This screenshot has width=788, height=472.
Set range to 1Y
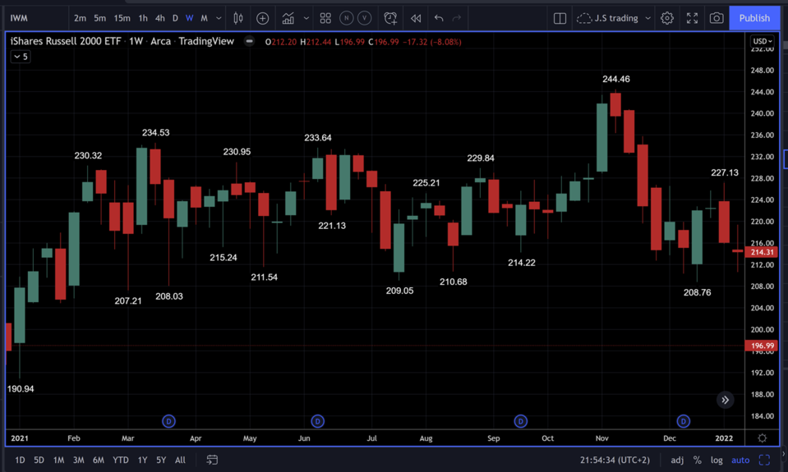[x=143, y=460]
